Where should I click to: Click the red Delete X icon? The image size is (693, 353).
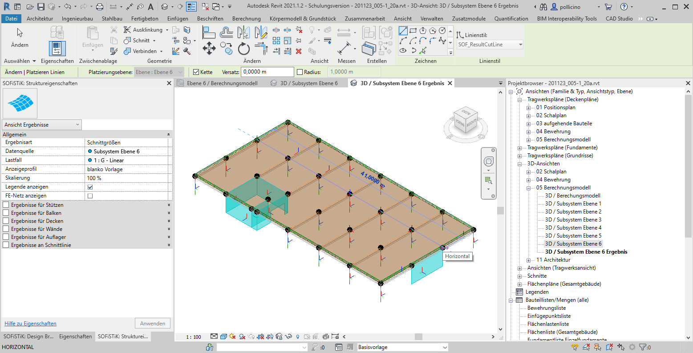tap(299, 51)
